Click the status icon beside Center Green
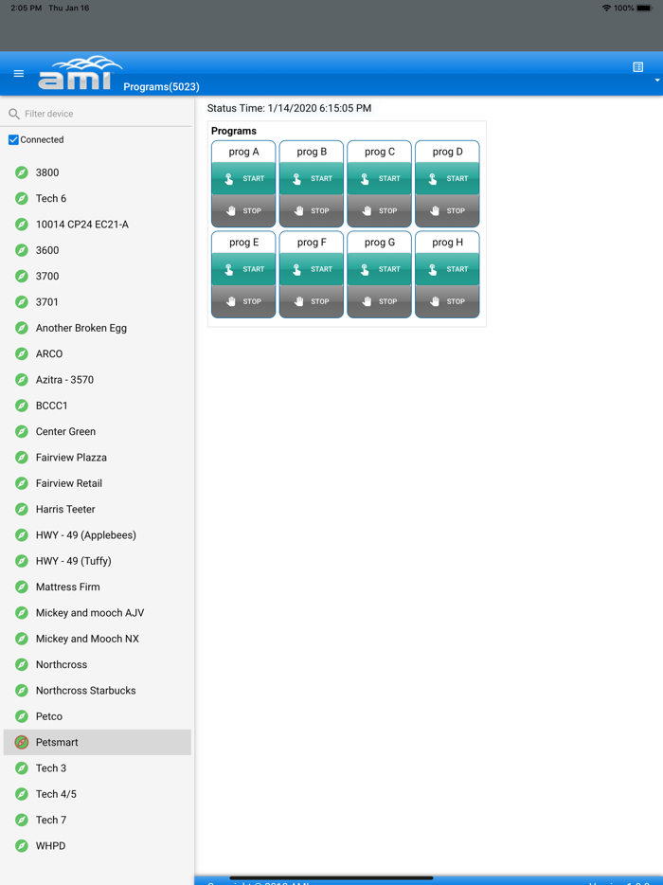 [x=22, y=432]
